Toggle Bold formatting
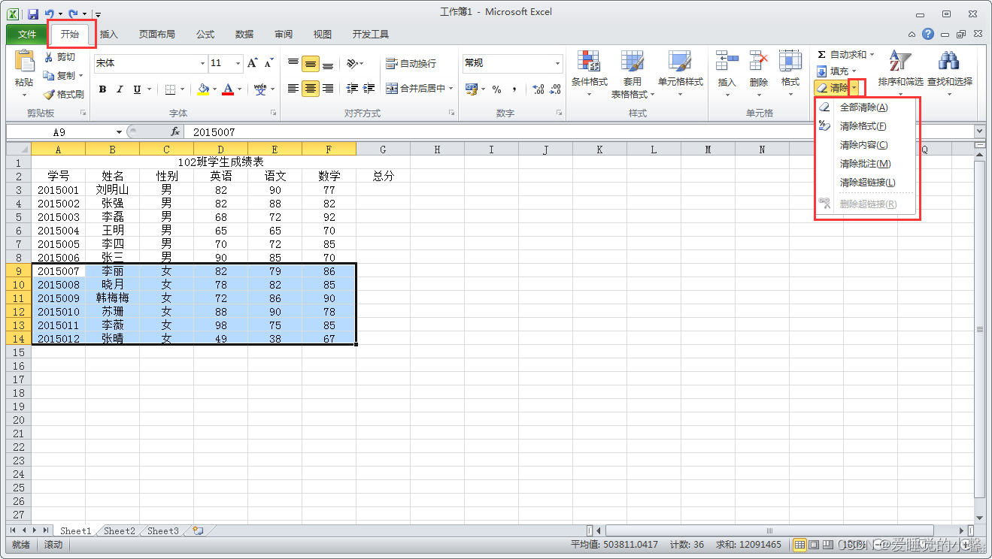The image size is (992, 559). coord(102,89)
